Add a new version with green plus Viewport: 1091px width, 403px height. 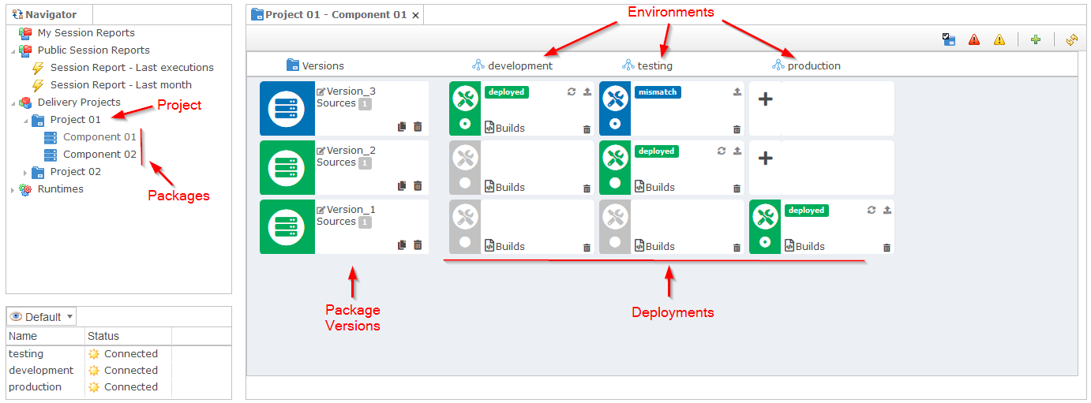pyautogui.click(x=1036, y=39)
